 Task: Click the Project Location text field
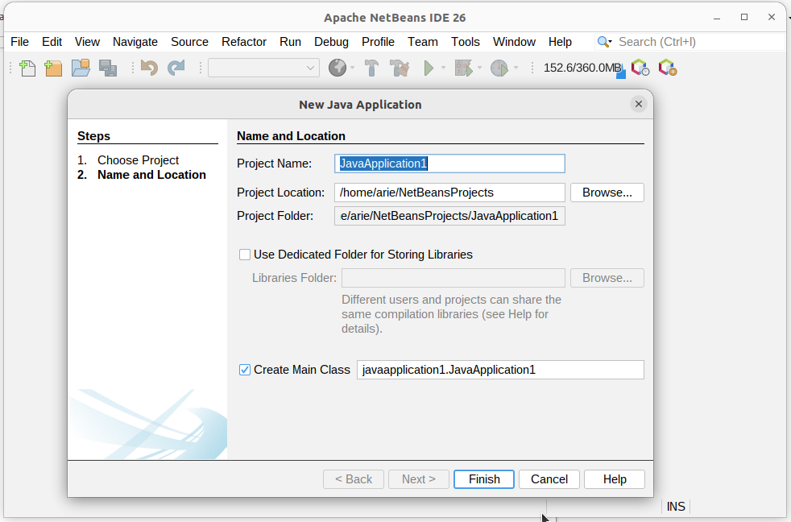tap(449, 193)
